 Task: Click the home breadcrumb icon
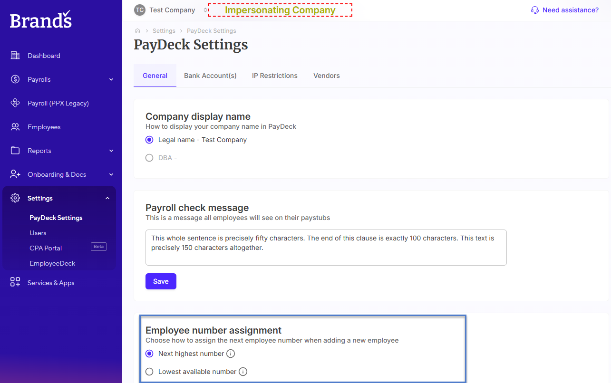tap(137, 31)
